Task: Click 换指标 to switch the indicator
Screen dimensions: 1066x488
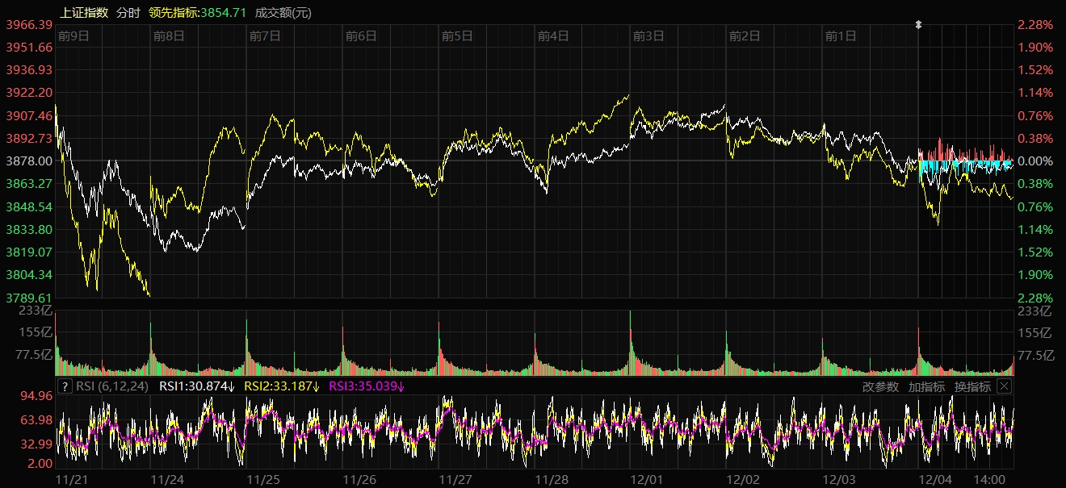Action: coord(972,386)
